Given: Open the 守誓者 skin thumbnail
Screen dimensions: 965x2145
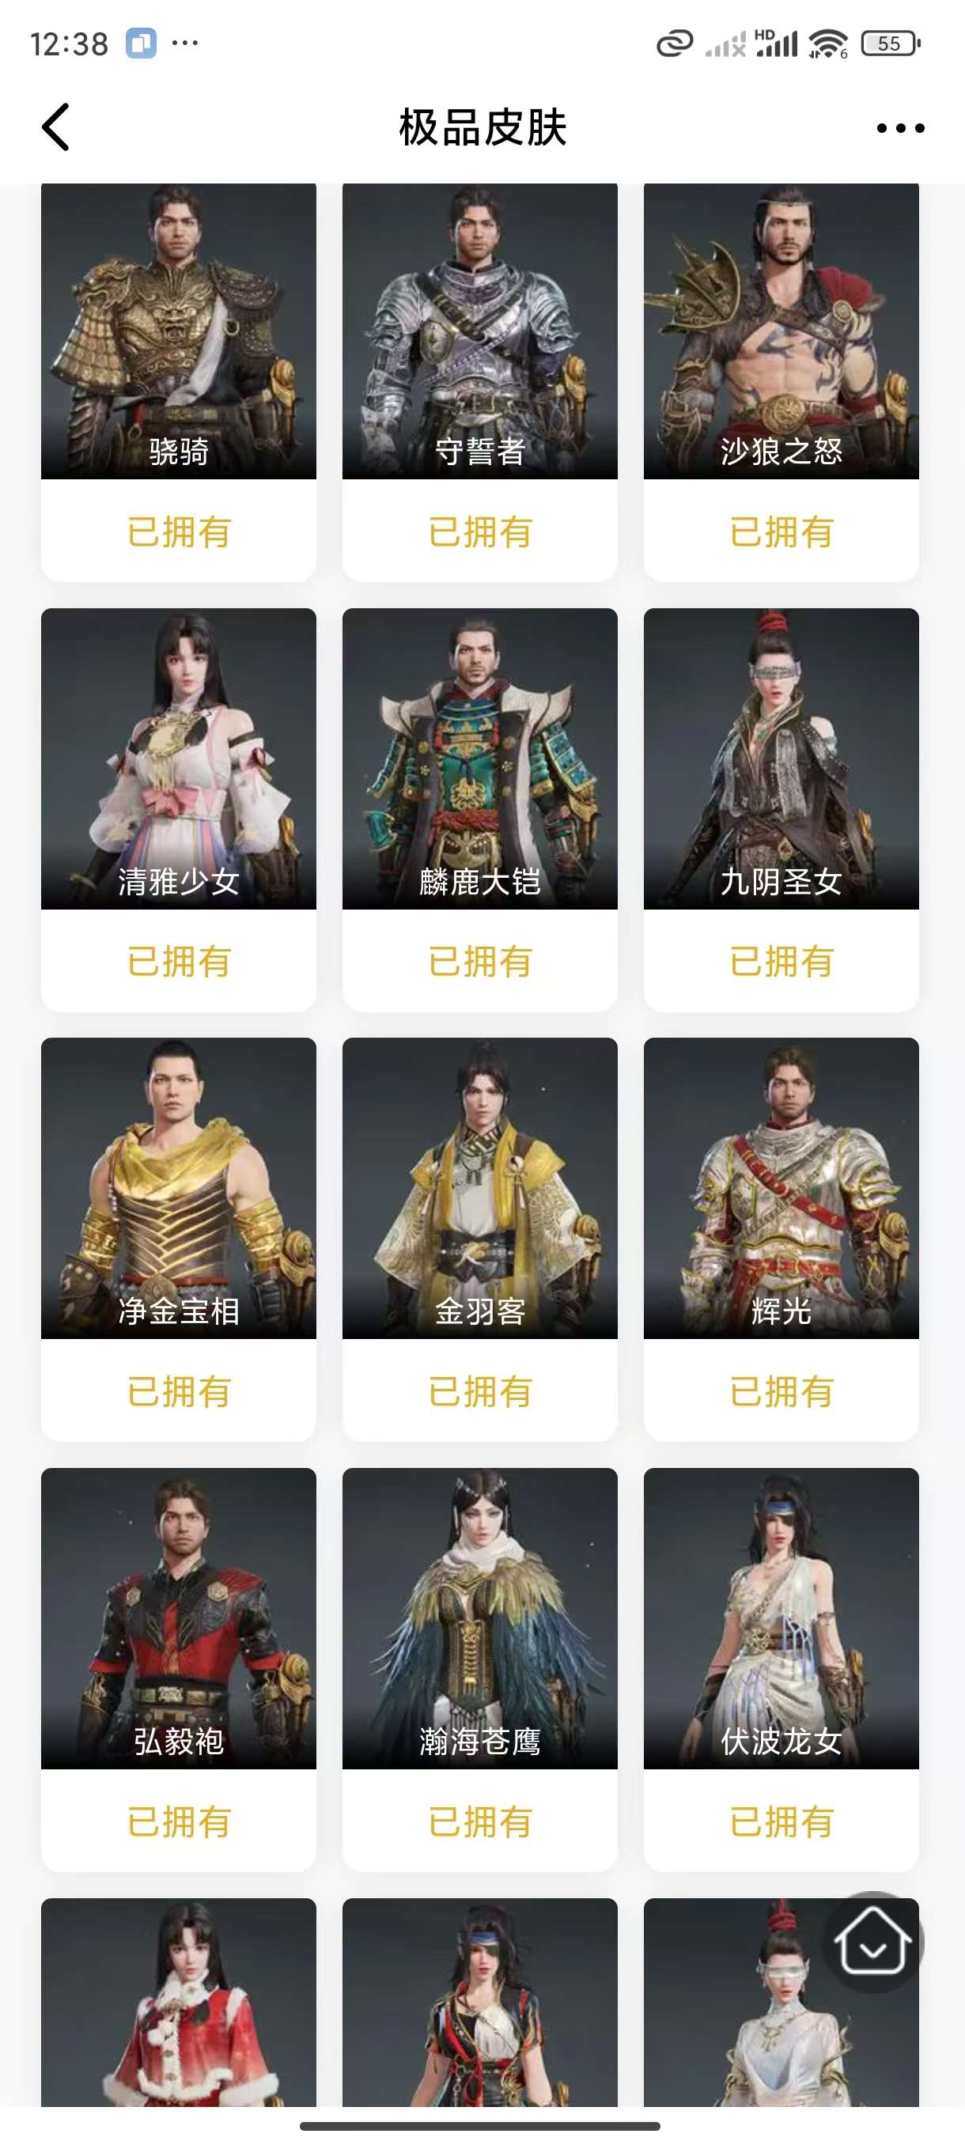Looking at the screenshot, I should [479, 331].
